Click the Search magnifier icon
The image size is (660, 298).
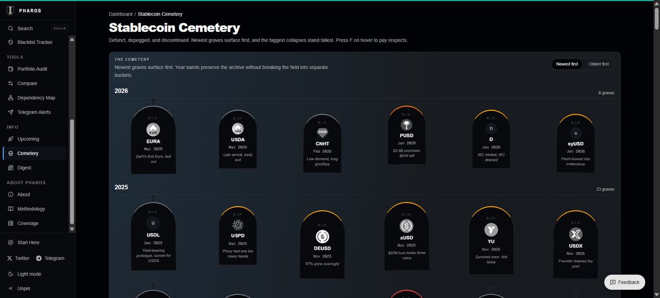click(11, 28)
